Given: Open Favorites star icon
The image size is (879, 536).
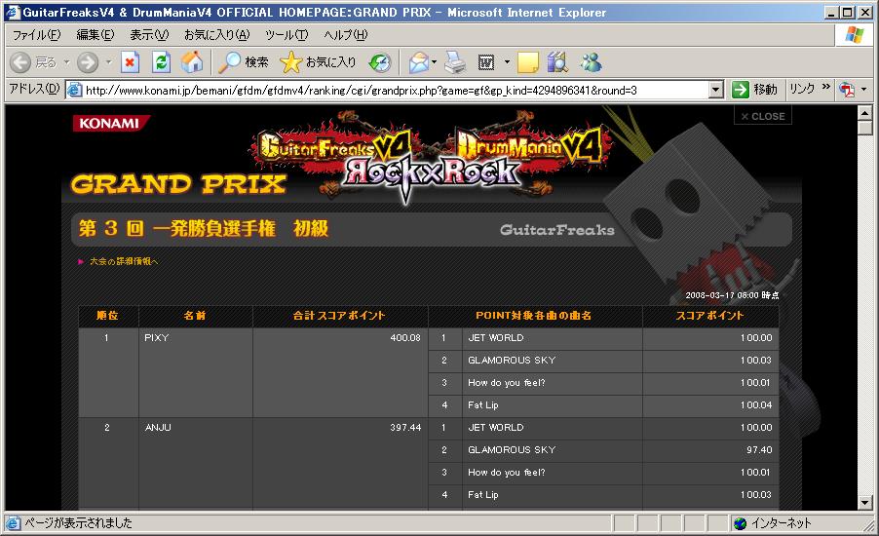Looking at the screenshot, I should click(290, 62).
